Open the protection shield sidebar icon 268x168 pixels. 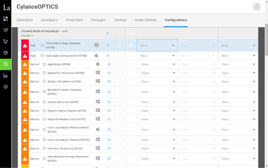tap(6, 30)
